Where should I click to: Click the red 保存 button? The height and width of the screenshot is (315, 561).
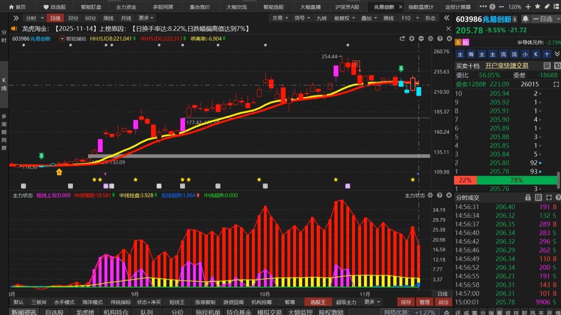[406, 302]
